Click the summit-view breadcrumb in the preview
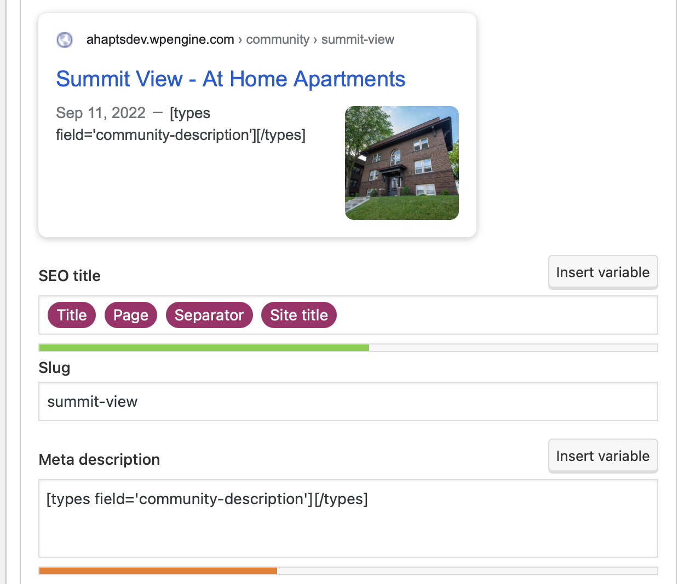 (x=358, y=40)
